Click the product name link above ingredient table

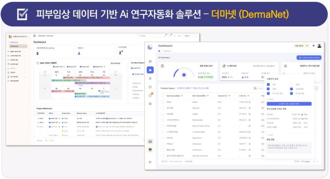pyautogui.click(x=193, y=88)
